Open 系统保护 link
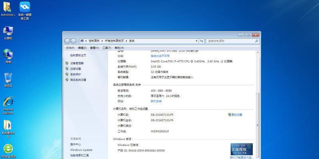Viewport: 319px width, 159px height. (x=75, y=74)
